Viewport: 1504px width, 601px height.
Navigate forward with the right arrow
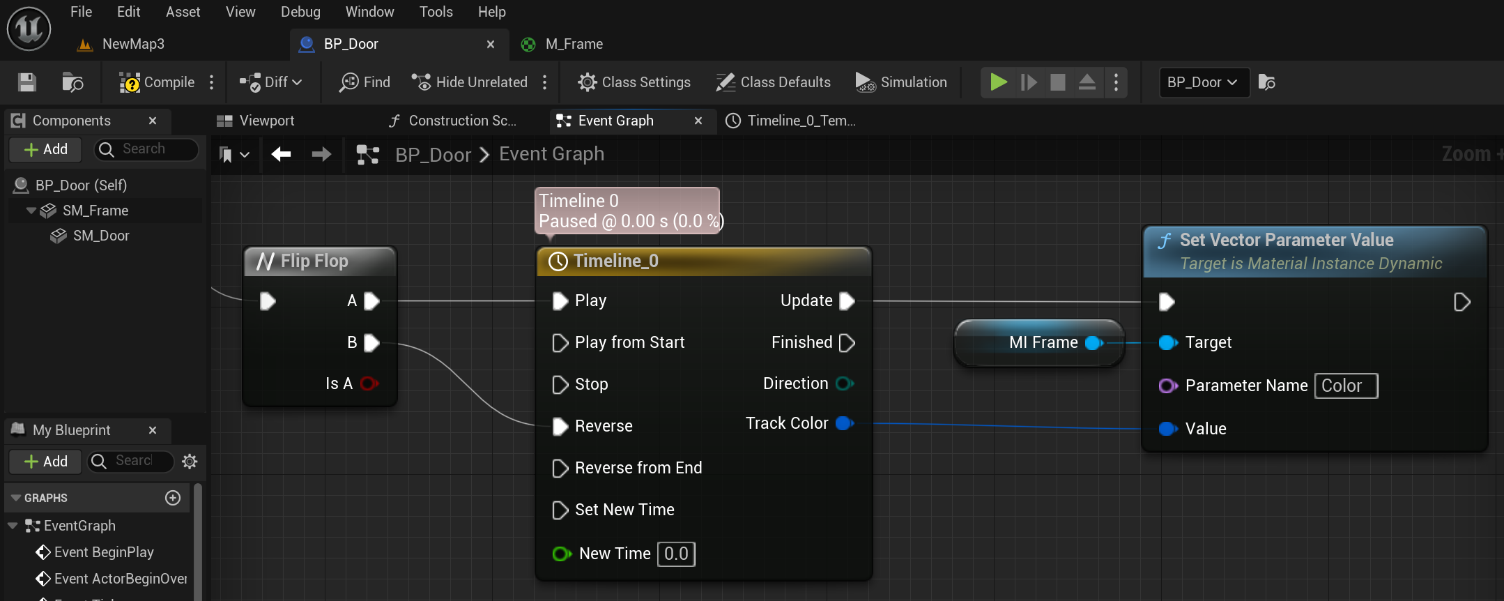click(x=321, y=154)
